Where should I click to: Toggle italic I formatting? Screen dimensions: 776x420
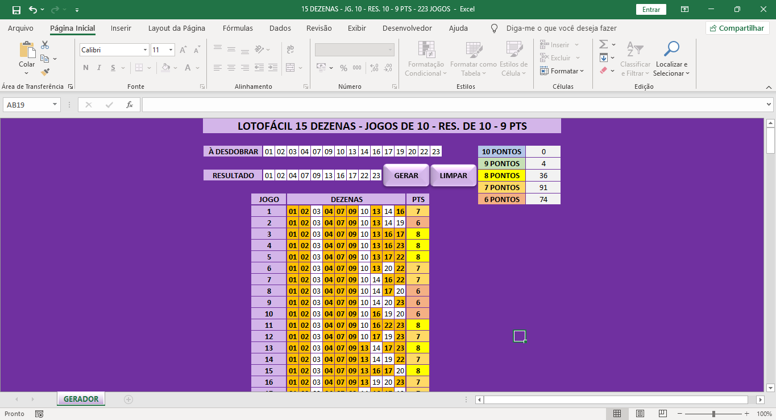99,68
